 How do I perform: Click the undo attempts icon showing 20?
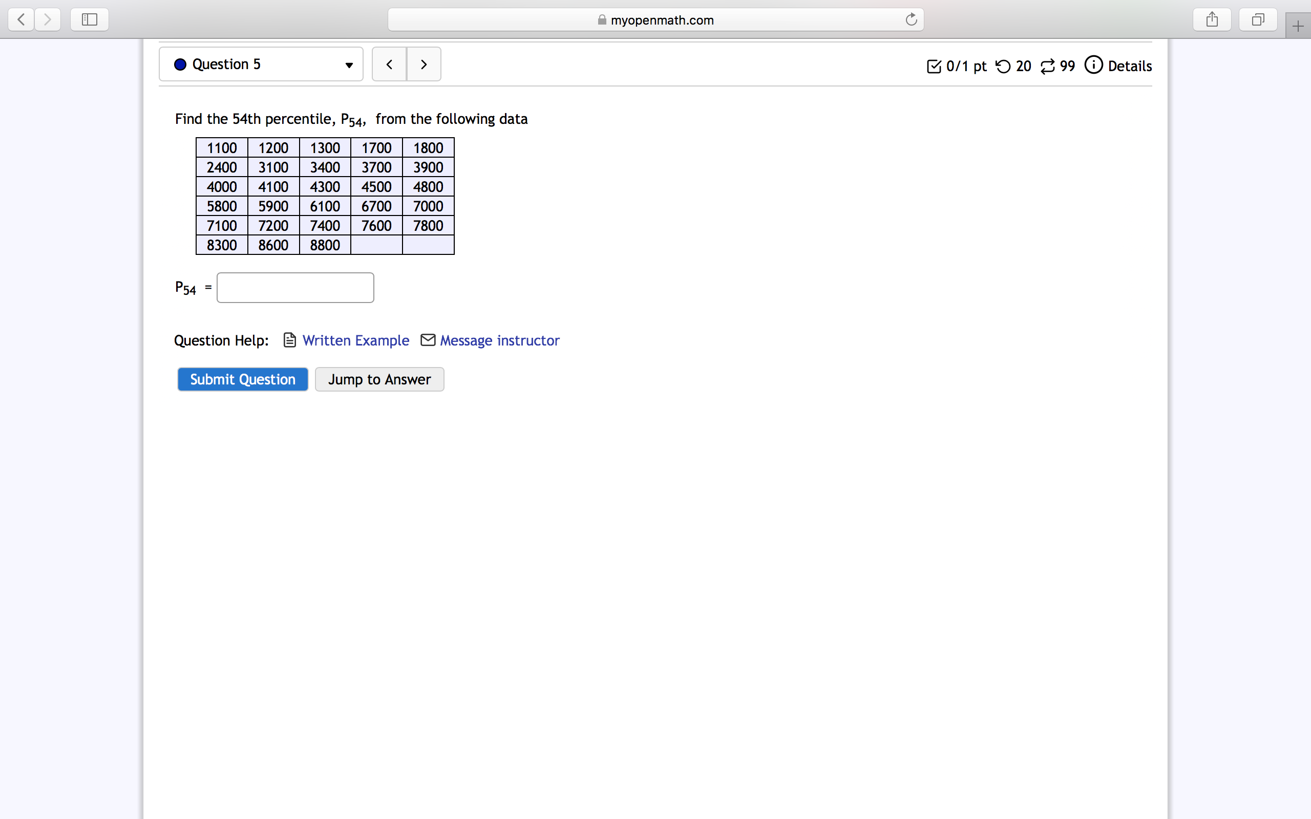pyautogui.click(x=1003, y=66)
